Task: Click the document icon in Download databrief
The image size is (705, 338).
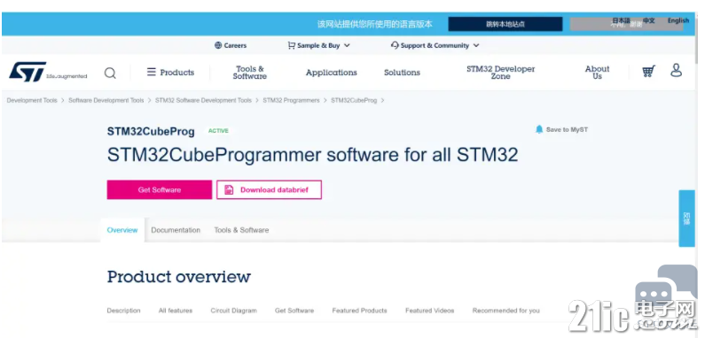Action: (229, 190)
